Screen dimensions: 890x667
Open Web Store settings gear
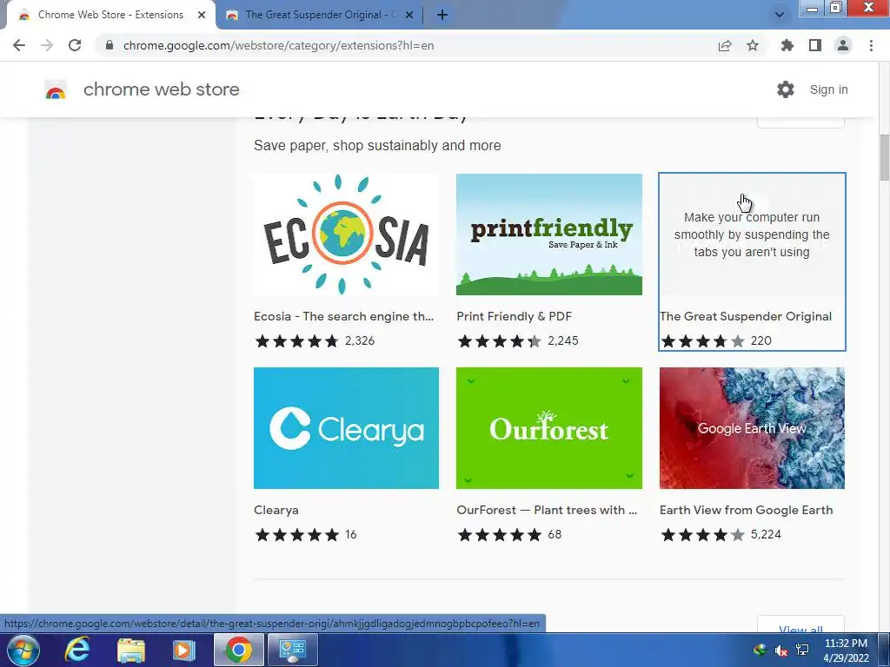786,89
